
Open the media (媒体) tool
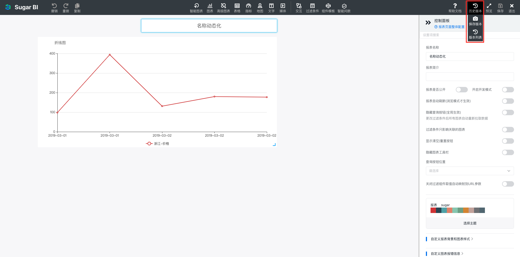[283, 8]
